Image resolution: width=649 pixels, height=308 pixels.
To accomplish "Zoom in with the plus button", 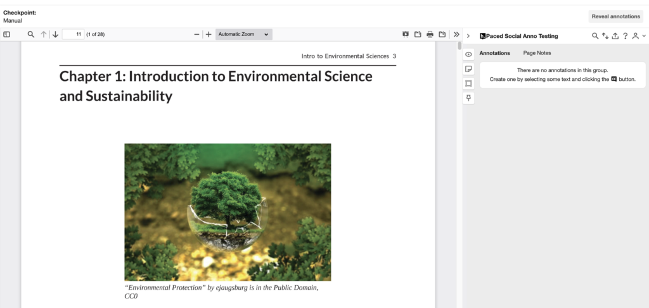I will coord(209,35).
